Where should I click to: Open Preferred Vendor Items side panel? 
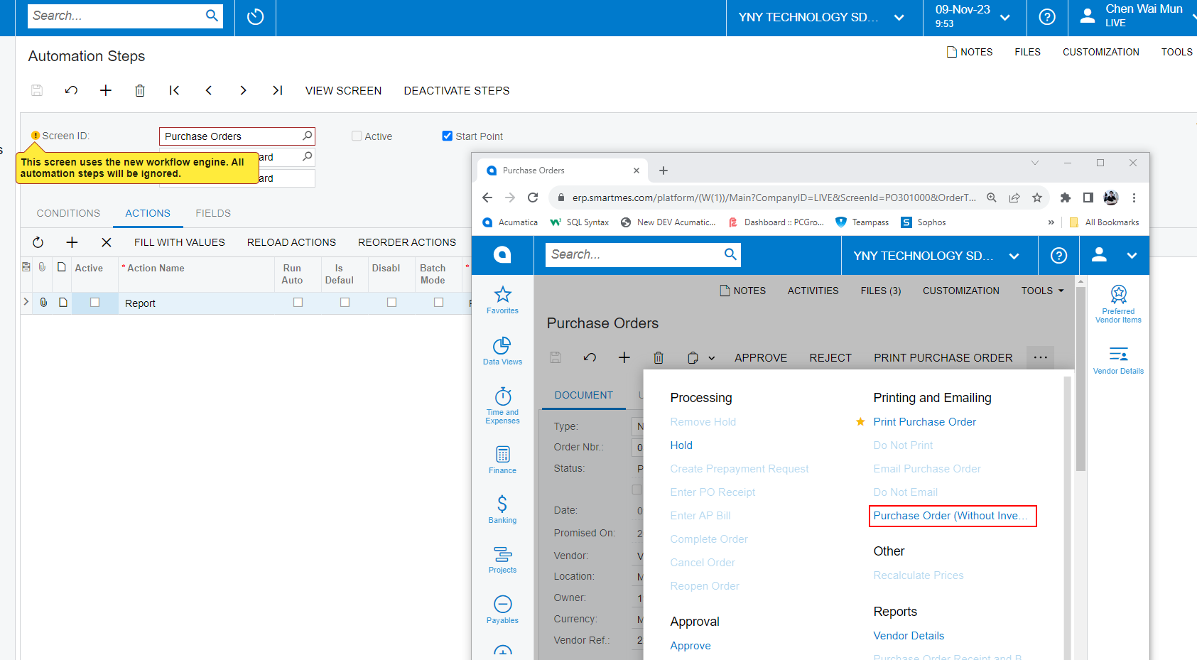point(1118,304)
